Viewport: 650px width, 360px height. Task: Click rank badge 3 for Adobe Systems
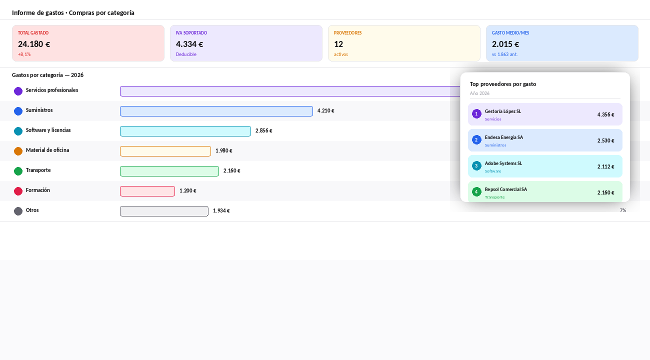476,166
